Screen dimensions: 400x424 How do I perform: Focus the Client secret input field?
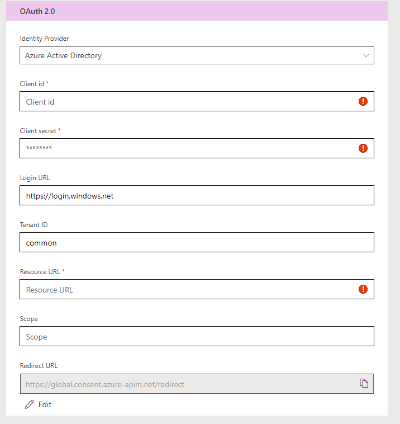point(197,148)
